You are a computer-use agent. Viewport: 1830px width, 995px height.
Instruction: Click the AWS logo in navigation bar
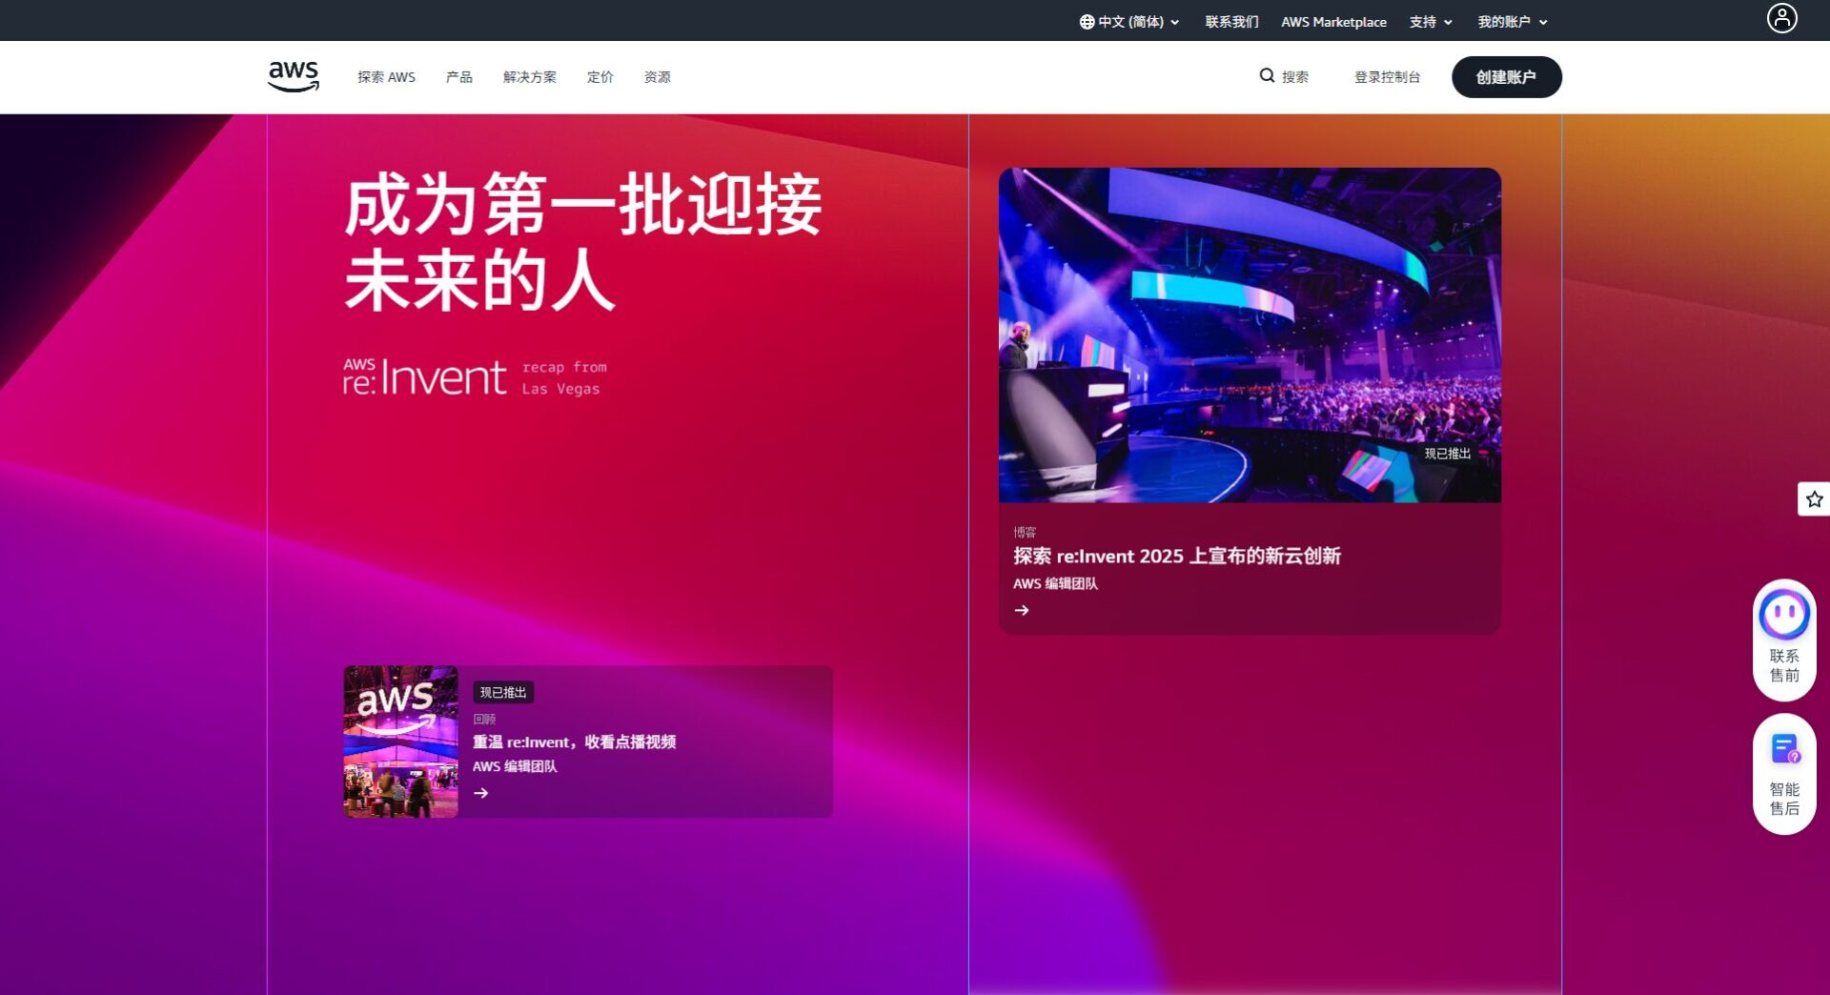click(x=294, y=76)
